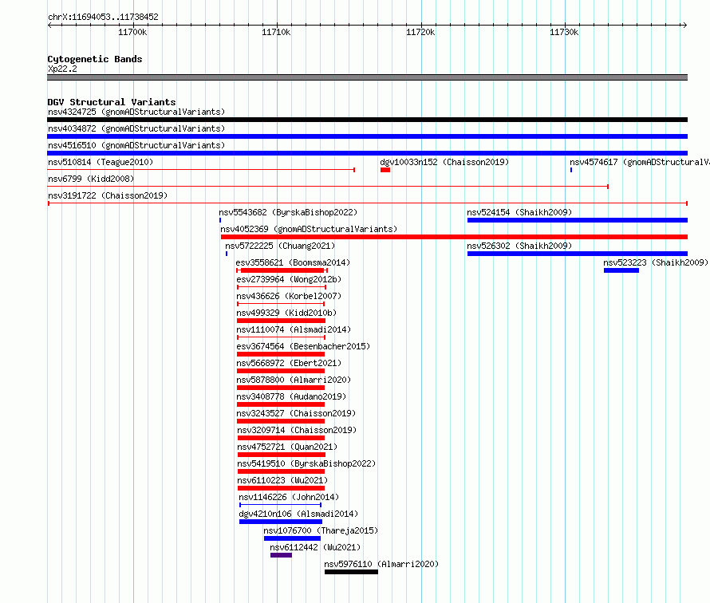This screenshot has height=603, width=710.
Task: Select the small red dgv10033n152 bar
Action: (385, 170)
